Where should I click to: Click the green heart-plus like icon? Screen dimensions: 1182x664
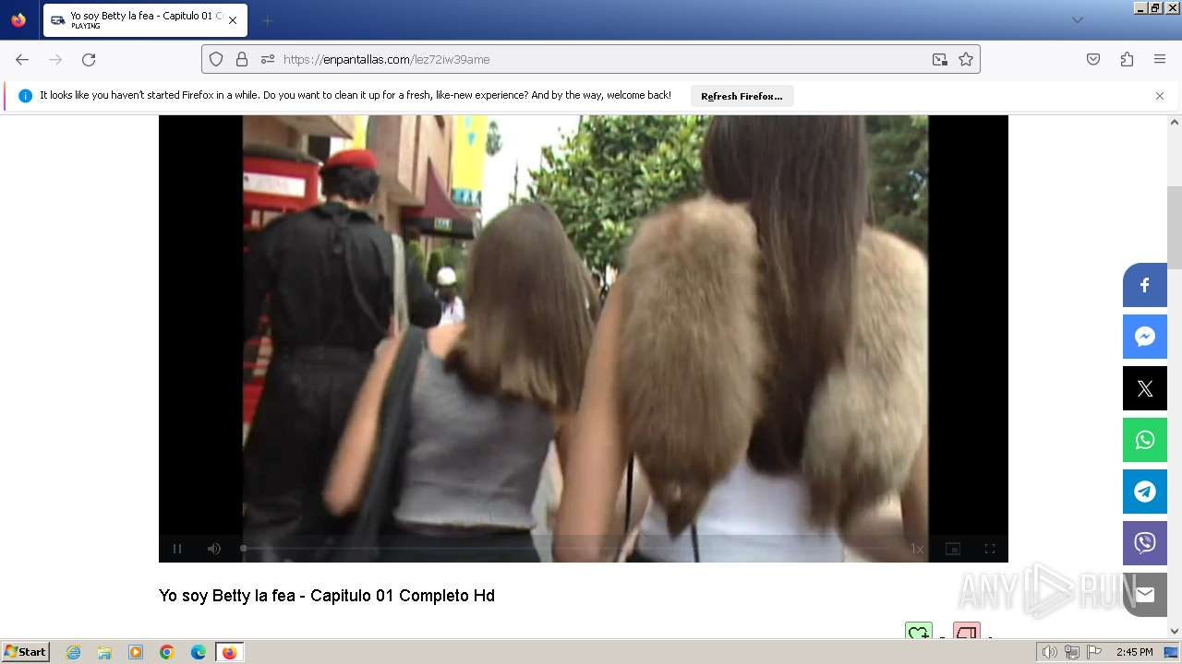919,631
